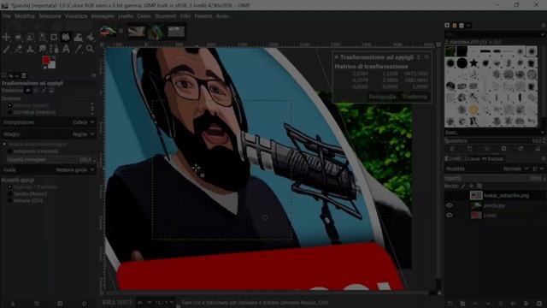
Task: Click the duplicate layer icon below layers list
Action: coord(501,304)
